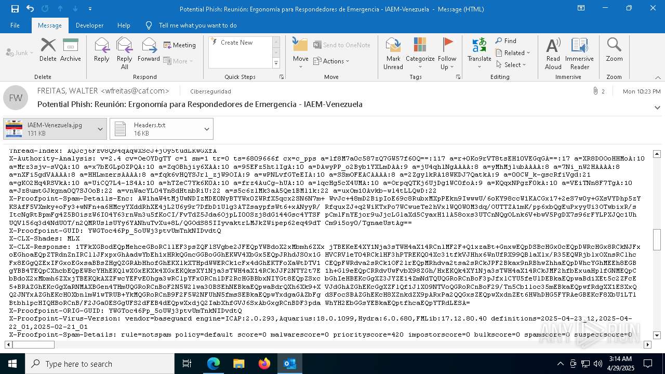Go to Next Item down arrow

75,9
